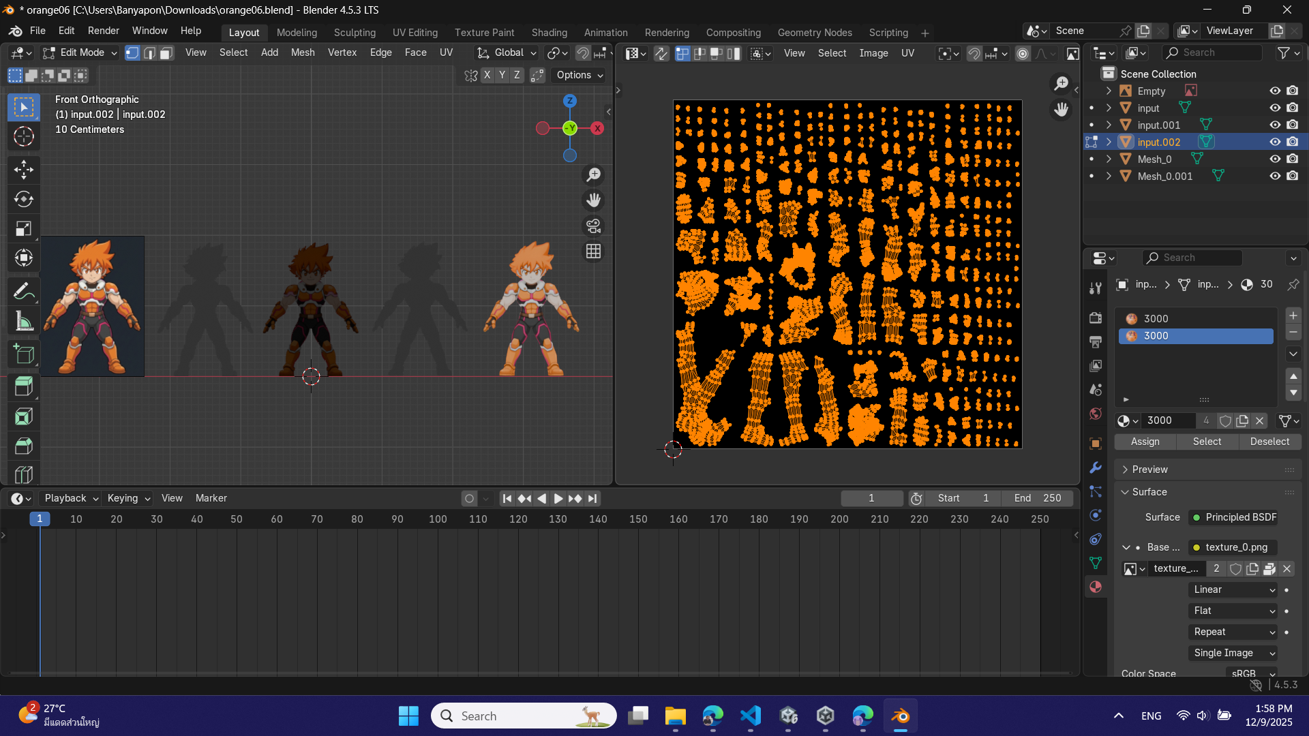This screenshot has height=736, width=1309.
Task: Click frame 100 on the timeline ruler
Action: pyautogui.click(x=438, y=519)
